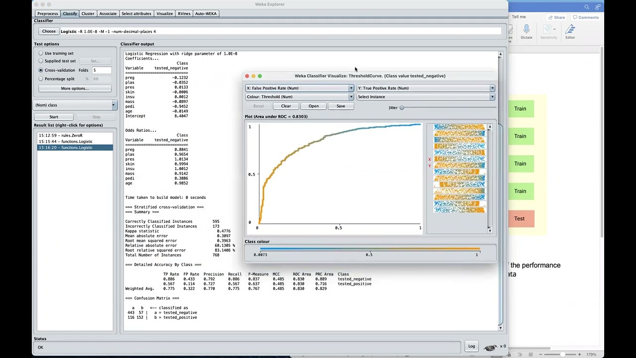This screenshot has height=358, width=636.
Task: Click the Jitter slider handle
Action: [402, 107]
